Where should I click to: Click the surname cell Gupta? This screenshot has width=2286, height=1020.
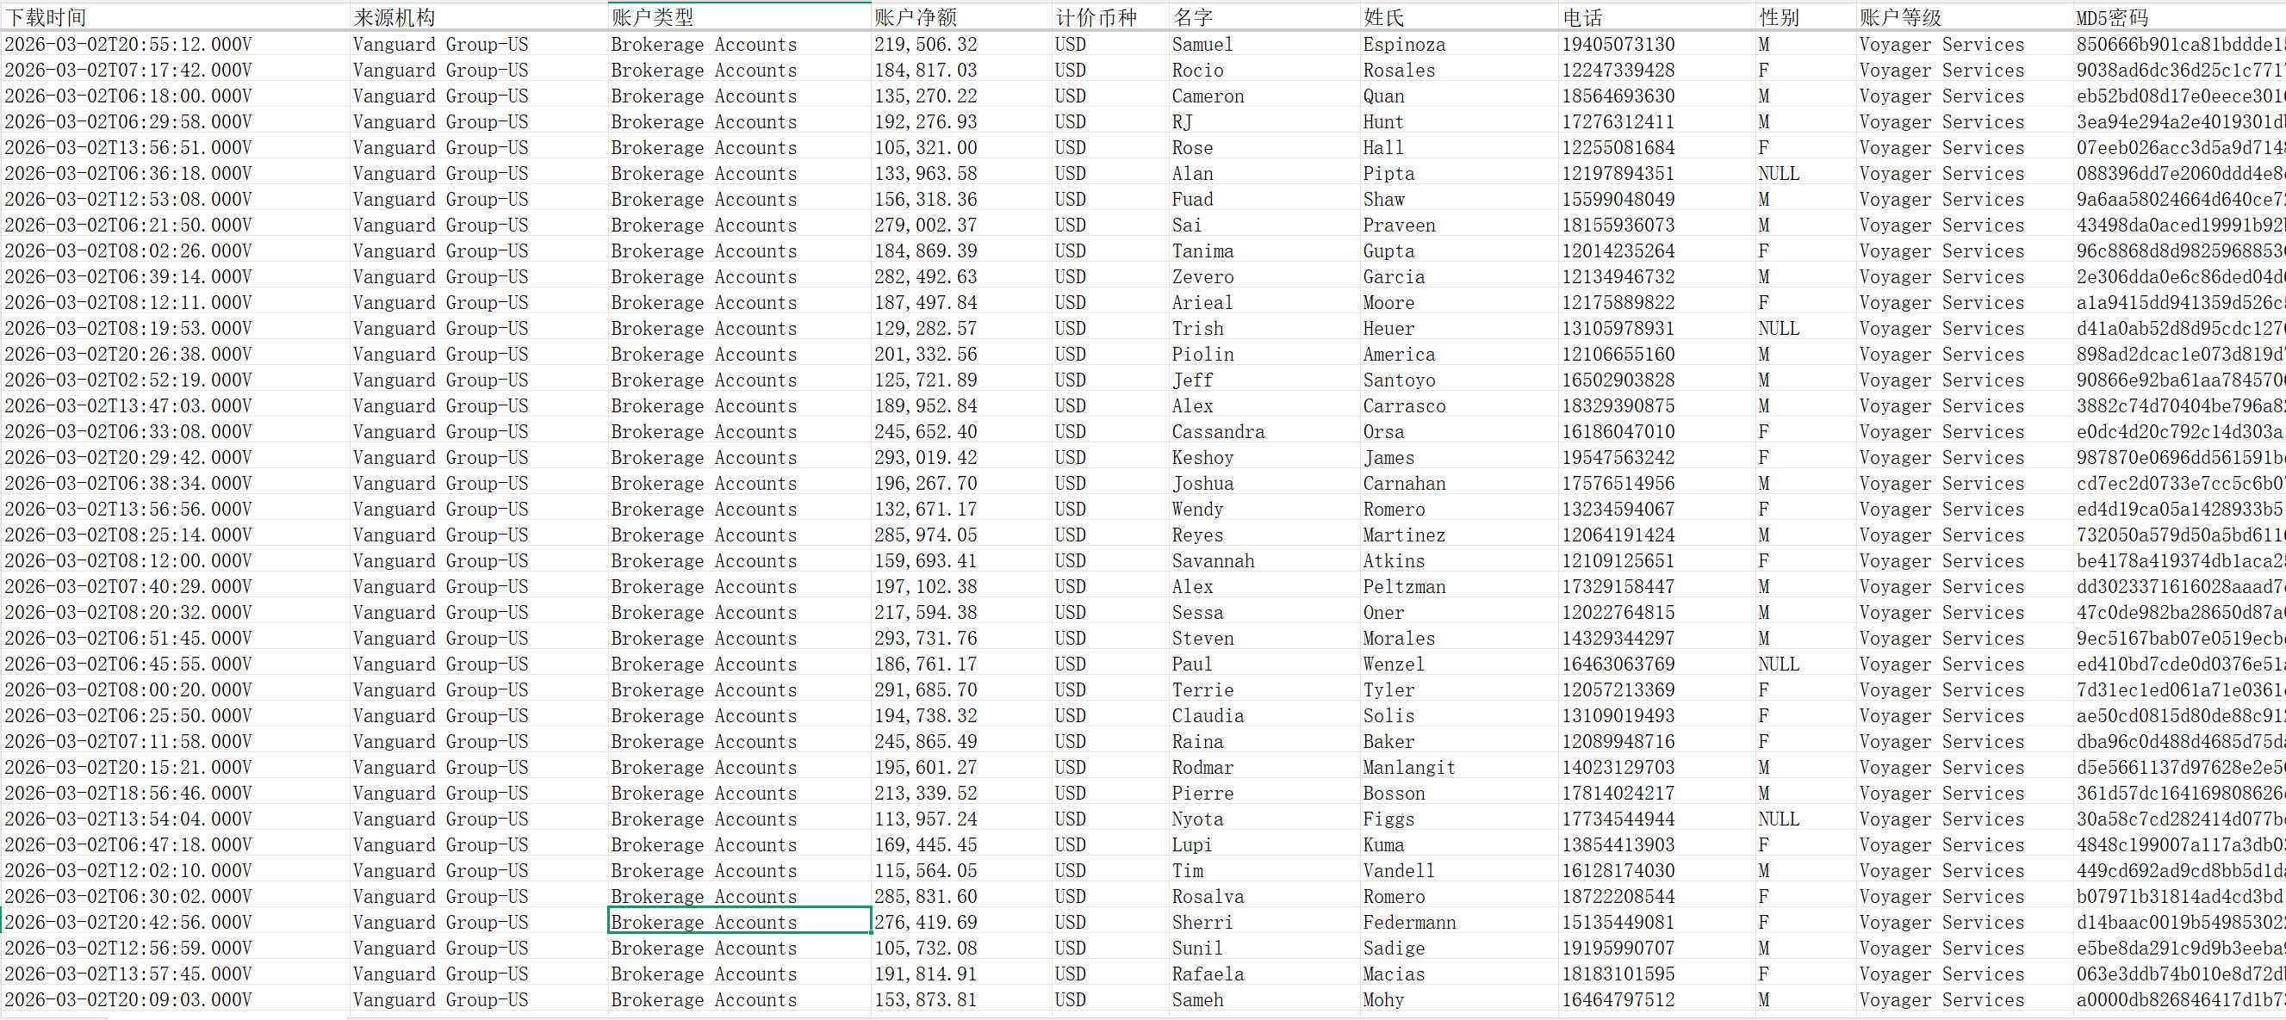pyautogui.click(x=1460, y=251)
